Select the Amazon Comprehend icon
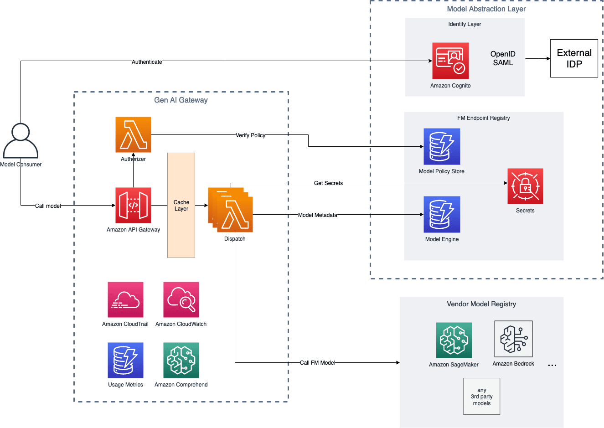This screenshot has width=604, height=428. click(181, 360)
